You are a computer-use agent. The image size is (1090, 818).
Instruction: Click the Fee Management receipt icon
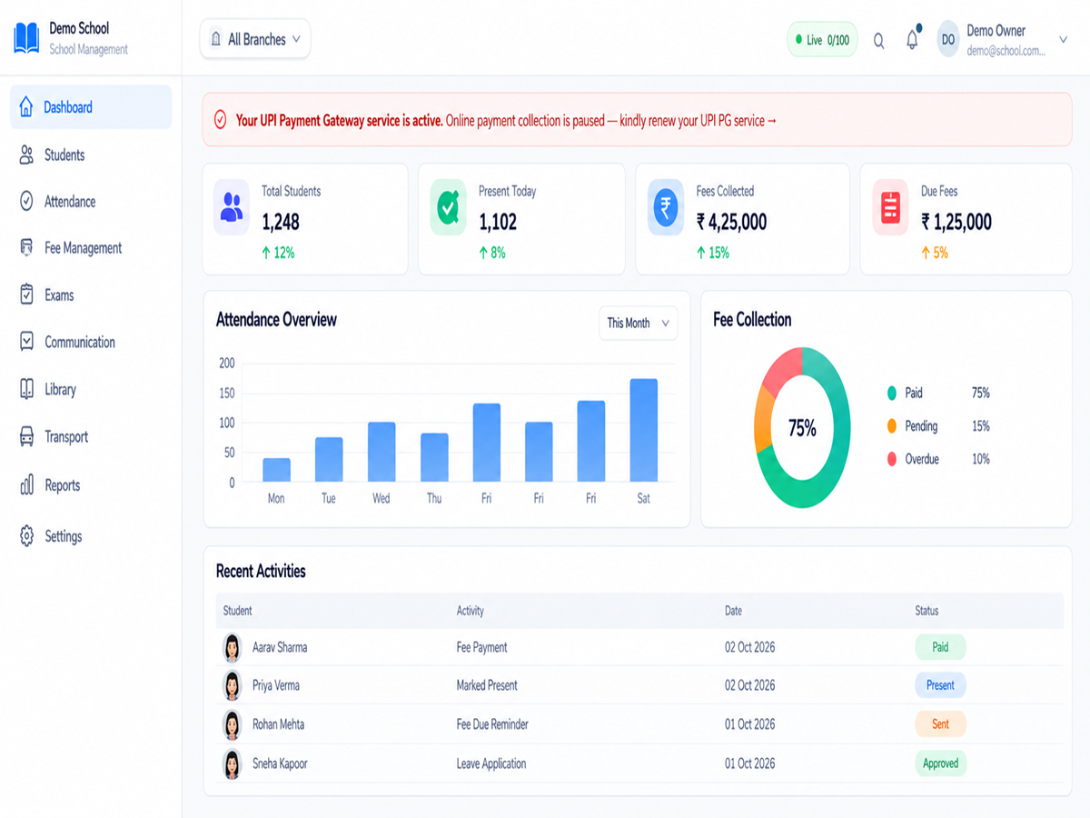click(x=26, y=247)
